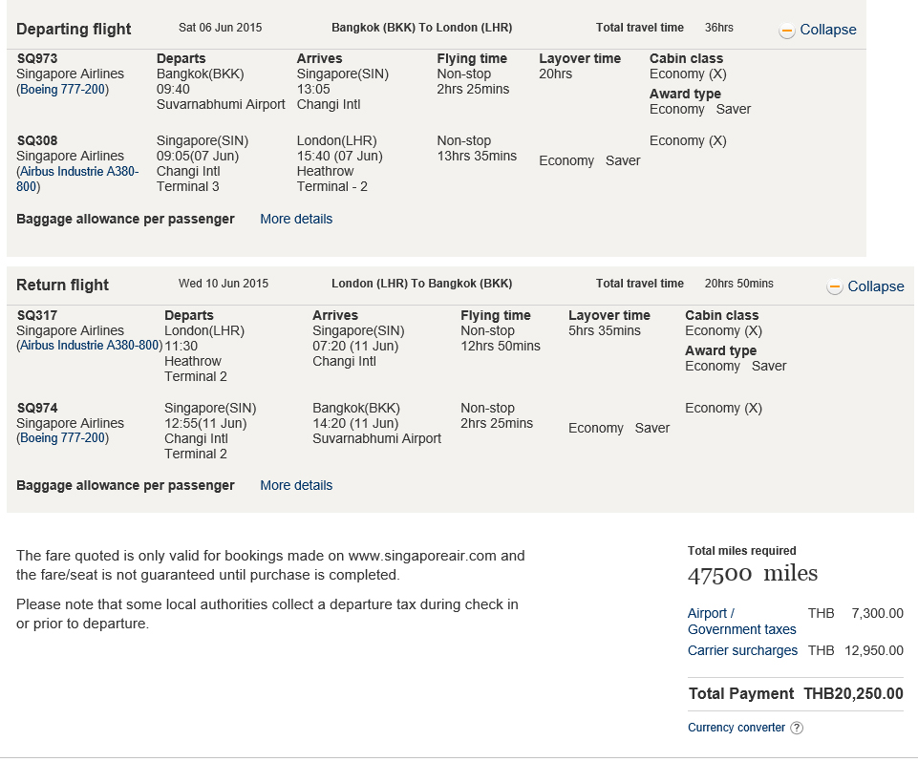Image resolution: width=918 pixels, height=762 pixels.
Task: Show More details for return baggage allowance
Action: click(x=296, y=485)
